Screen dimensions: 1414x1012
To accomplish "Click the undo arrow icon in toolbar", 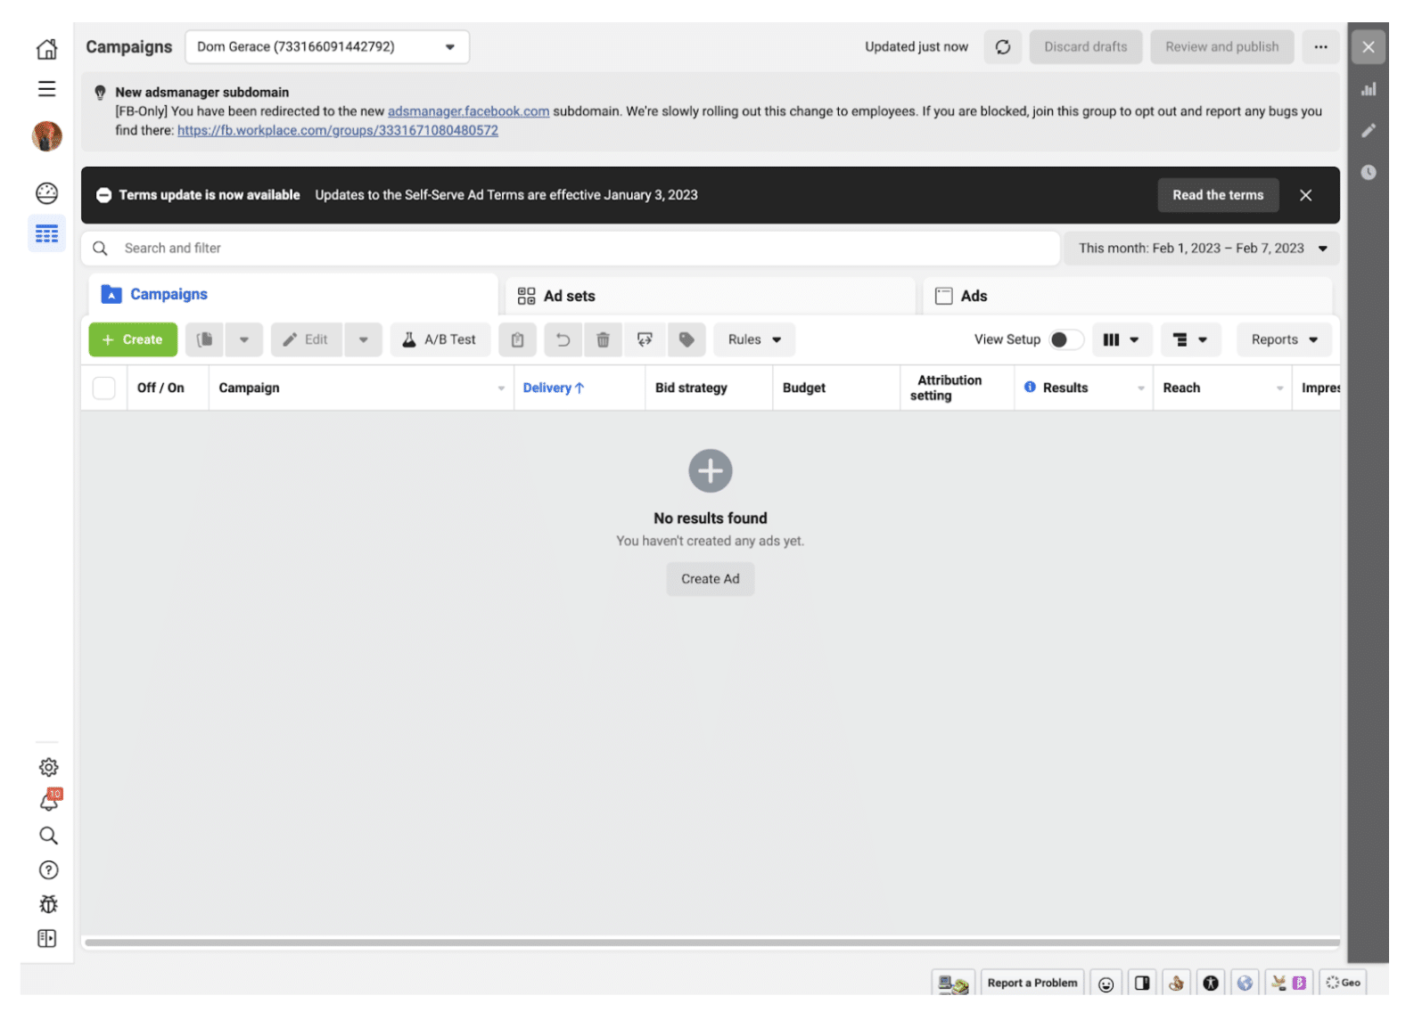I will pos(563,339).
